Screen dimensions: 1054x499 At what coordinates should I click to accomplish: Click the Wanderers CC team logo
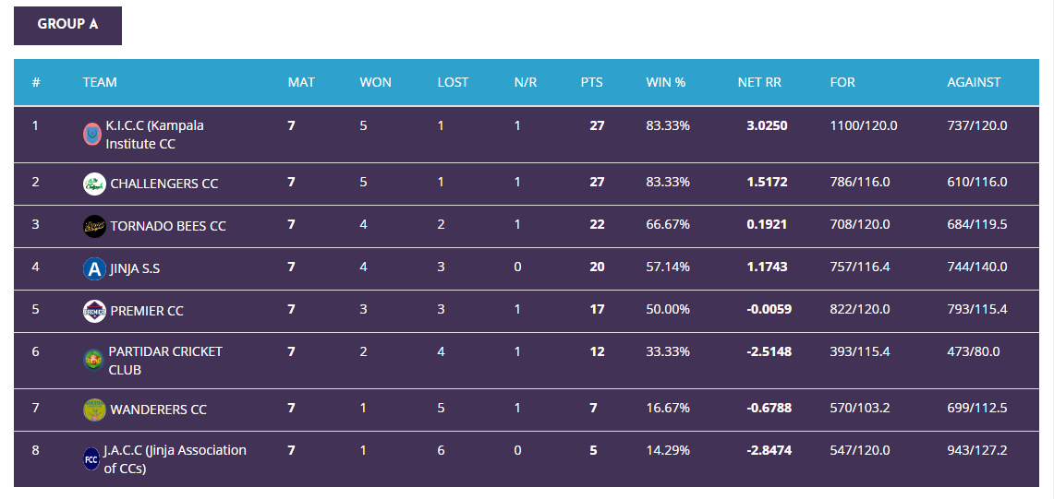tap(94, 410)
